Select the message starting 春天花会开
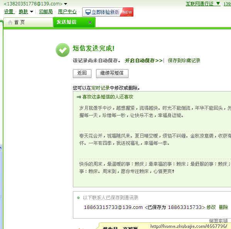Image resolution: width=231 pixels, height=229 pixels. [155, 139]
